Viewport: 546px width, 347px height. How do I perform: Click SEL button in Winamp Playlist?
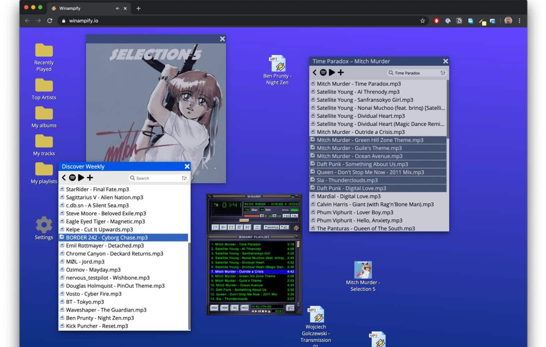tap(235, 308)
